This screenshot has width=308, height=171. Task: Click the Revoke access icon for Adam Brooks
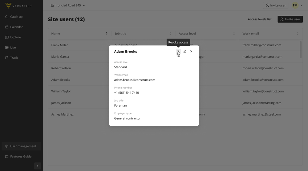178,51
